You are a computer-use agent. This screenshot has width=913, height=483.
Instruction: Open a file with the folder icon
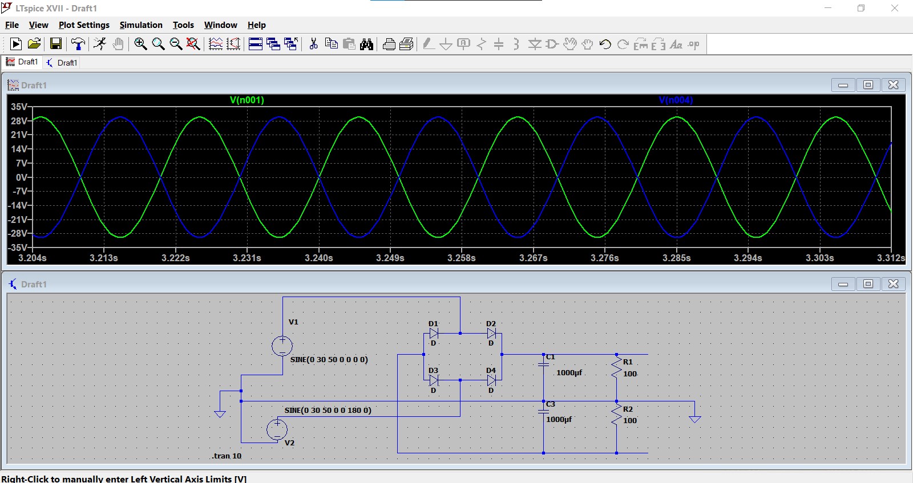[x=34, y=44]
